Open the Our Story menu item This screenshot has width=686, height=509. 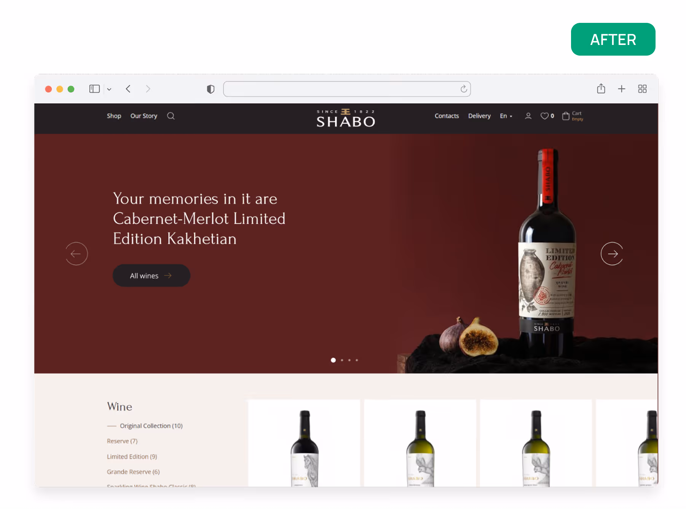144,116
